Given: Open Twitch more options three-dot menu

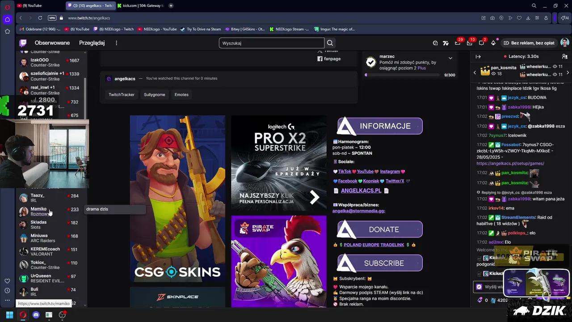Looking at the screenshot, I should (x=116, y=43).
